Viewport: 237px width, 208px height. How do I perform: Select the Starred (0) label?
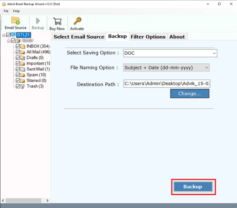point(37,80)
